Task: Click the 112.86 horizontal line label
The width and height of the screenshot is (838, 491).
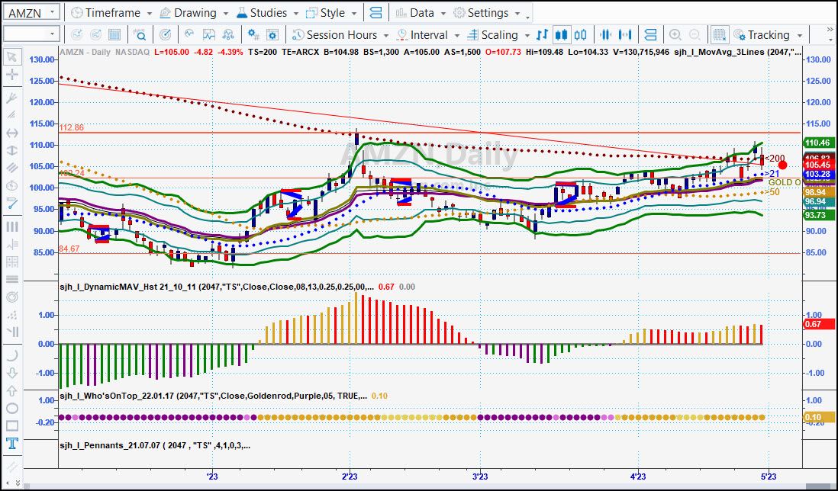Action: (72, 127)
